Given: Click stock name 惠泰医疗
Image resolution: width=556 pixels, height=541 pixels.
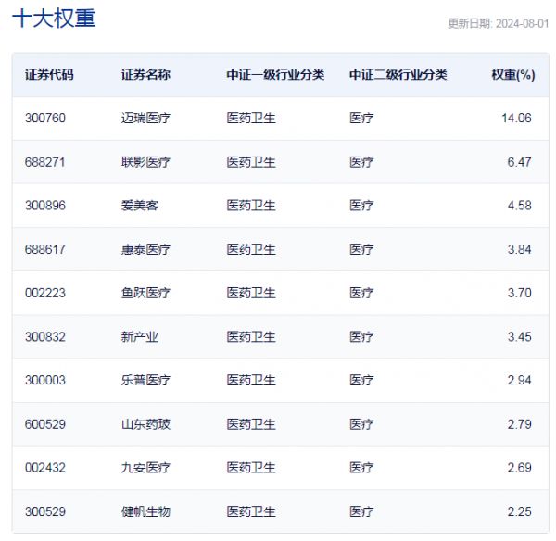Looking at the screenshot, I should pyautogui.click(x=145, y=249).
